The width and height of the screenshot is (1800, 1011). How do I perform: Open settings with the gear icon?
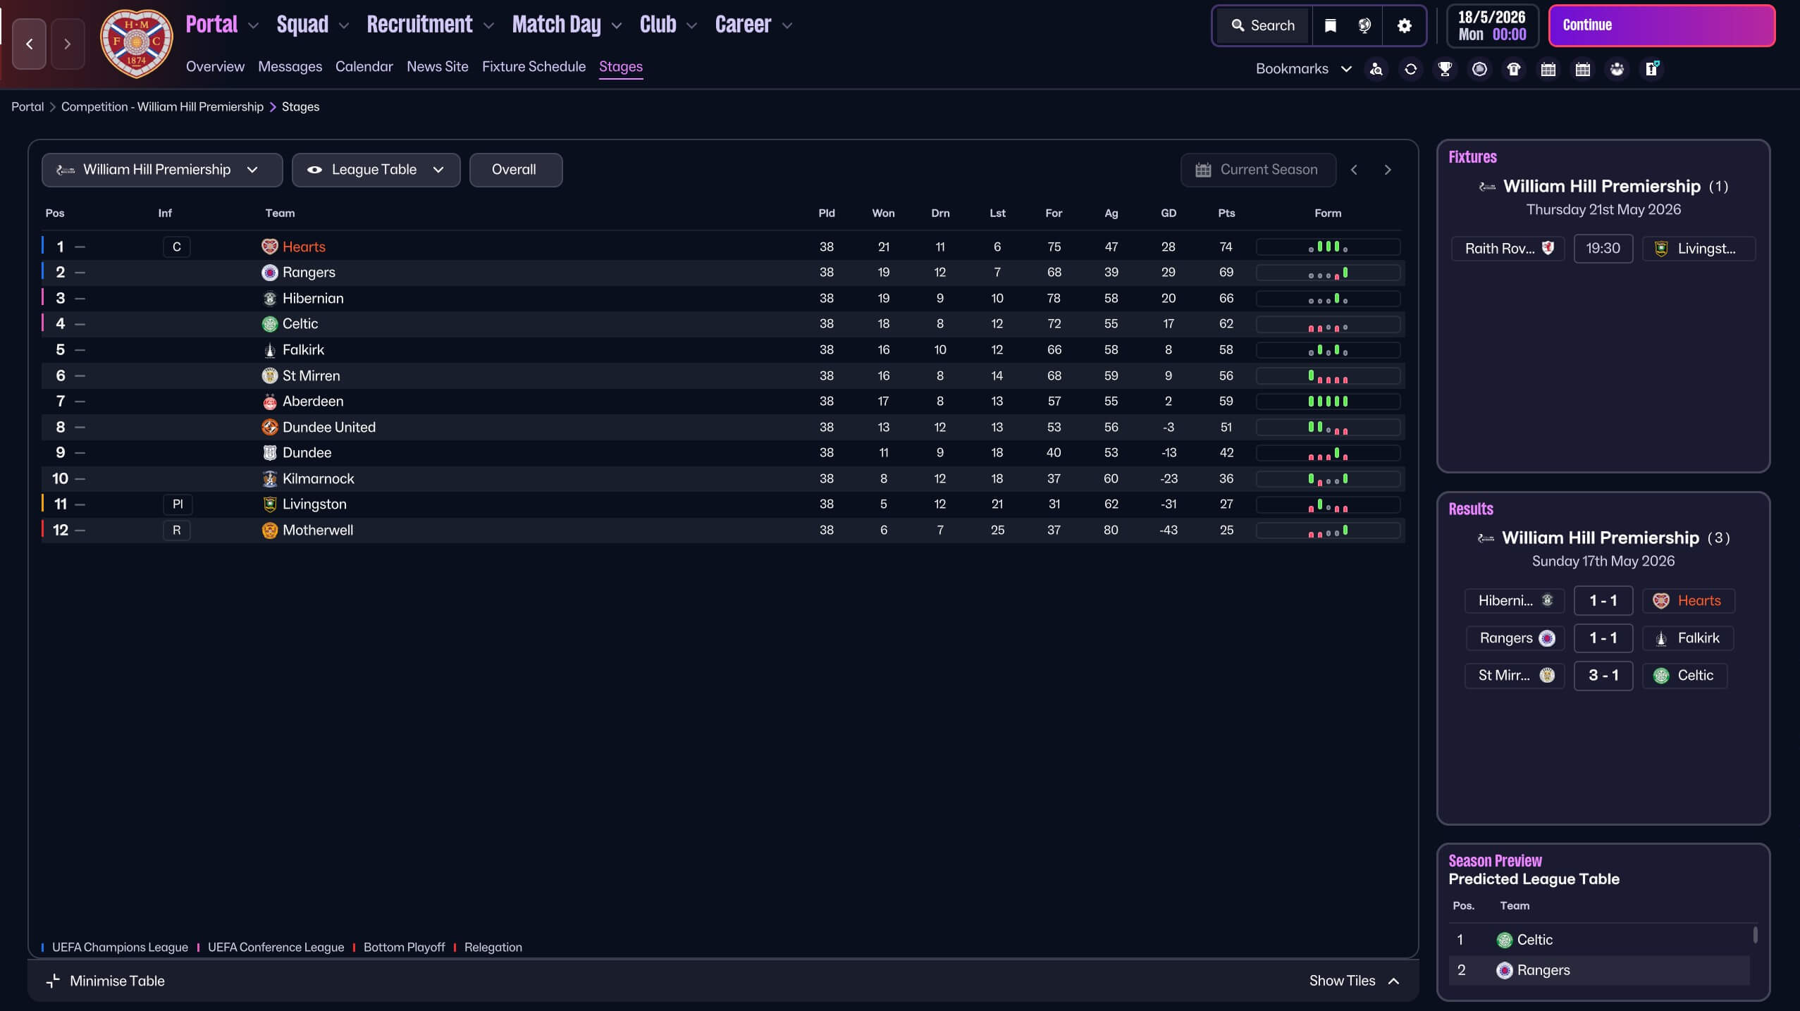click(x=1404, y=25)
